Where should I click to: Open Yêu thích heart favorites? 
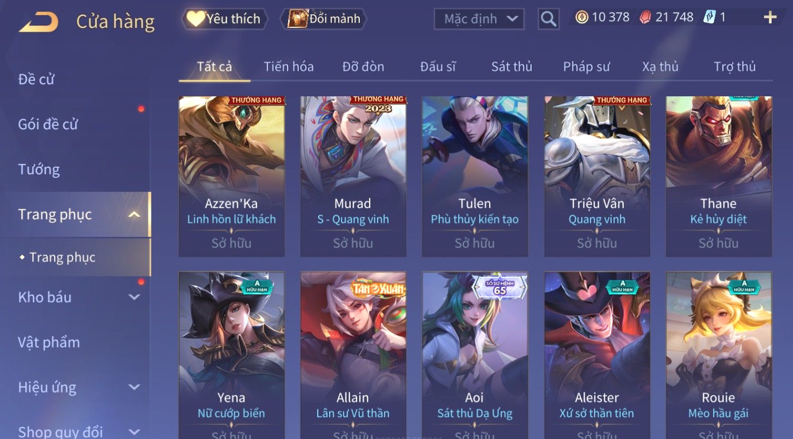tap(225, 19)
